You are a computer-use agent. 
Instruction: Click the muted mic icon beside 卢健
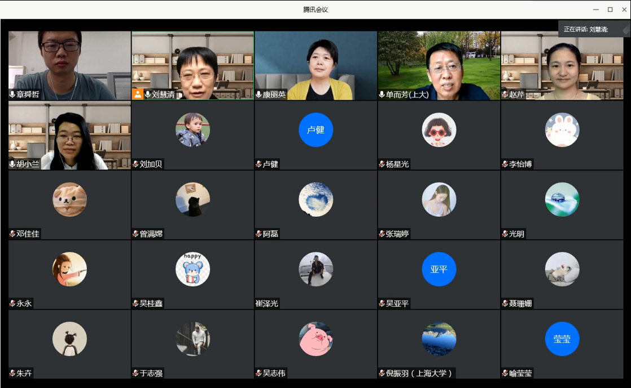click(x=259, y=164)
